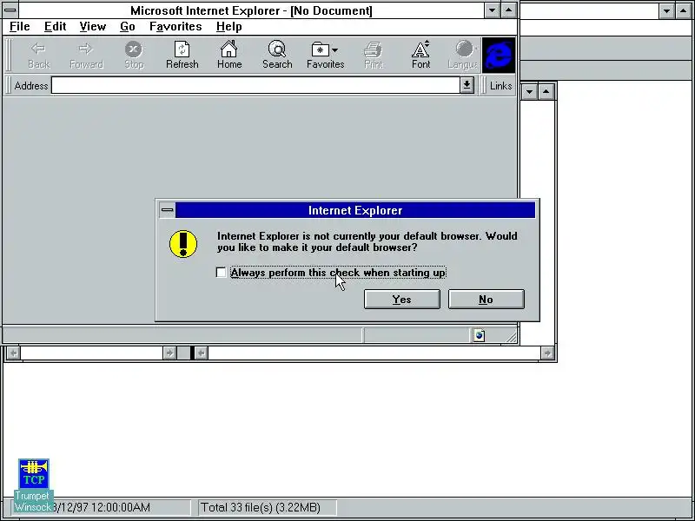
Task: Click the security zone icon in status bar
Action: (x=480, y=335)
